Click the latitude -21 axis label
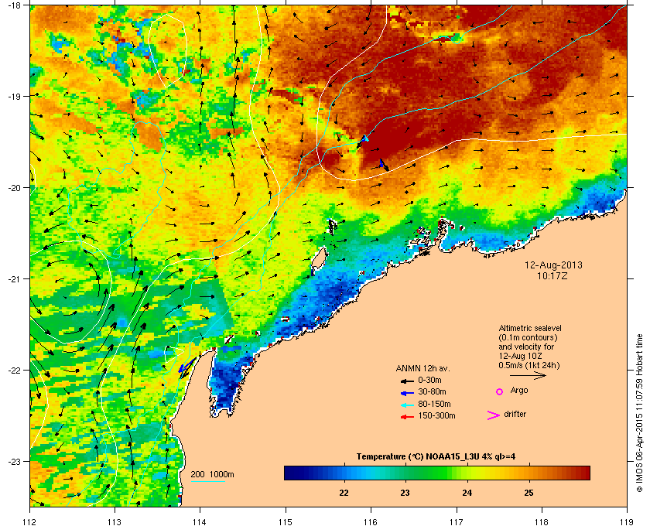The image size is (650, 526). pyautogui.click(x=13, y=278)
